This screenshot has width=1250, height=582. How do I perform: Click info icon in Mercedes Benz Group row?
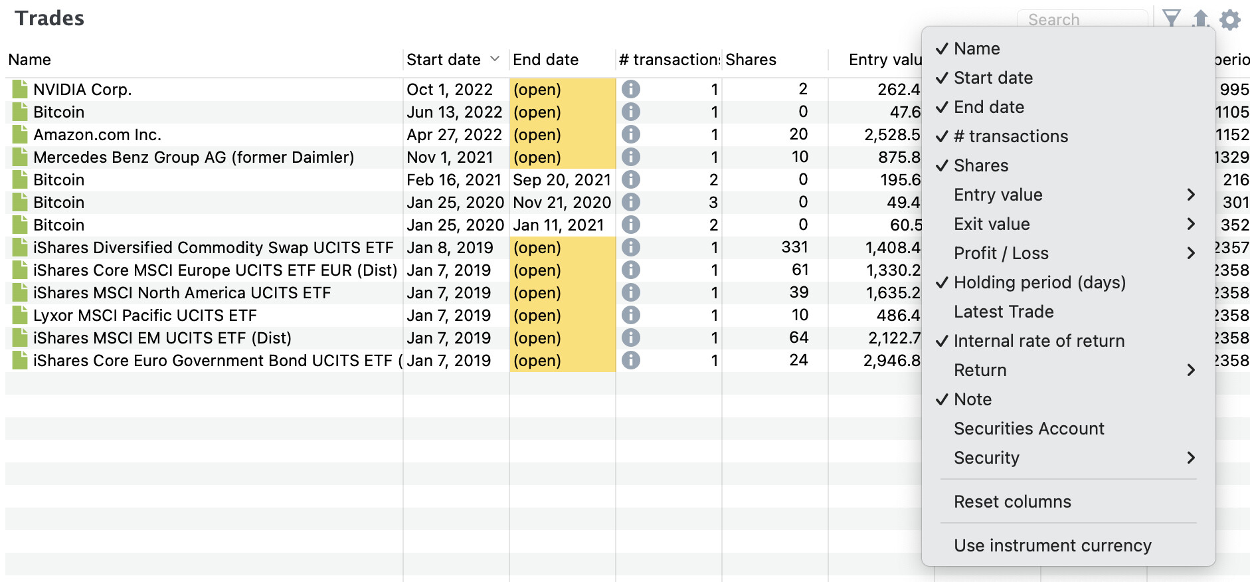click(x=631, y=157)
